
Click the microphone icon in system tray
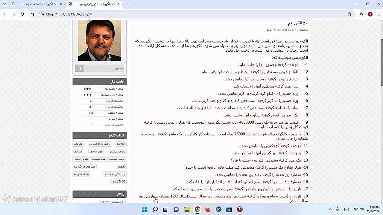(x=338, y=209)
